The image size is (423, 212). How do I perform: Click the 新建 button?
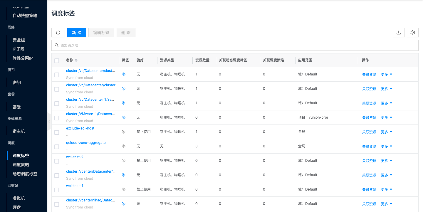pyautogui.click(x=77, y=33)
